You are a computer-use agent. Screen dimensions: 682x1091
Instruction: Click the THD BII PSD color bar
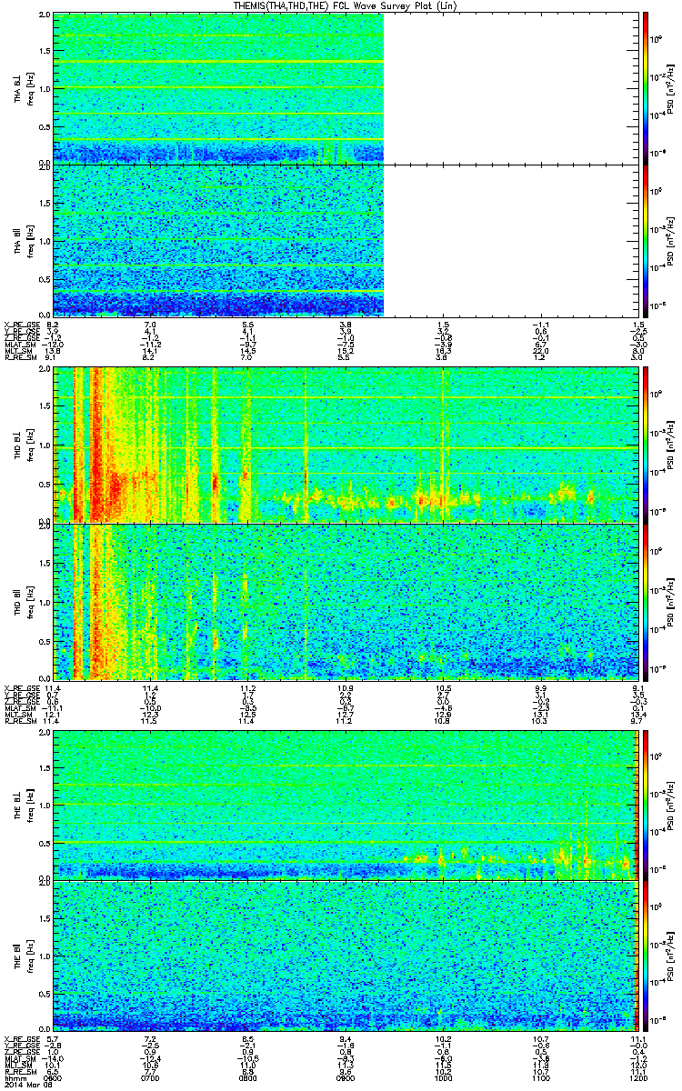coord(646,601)
